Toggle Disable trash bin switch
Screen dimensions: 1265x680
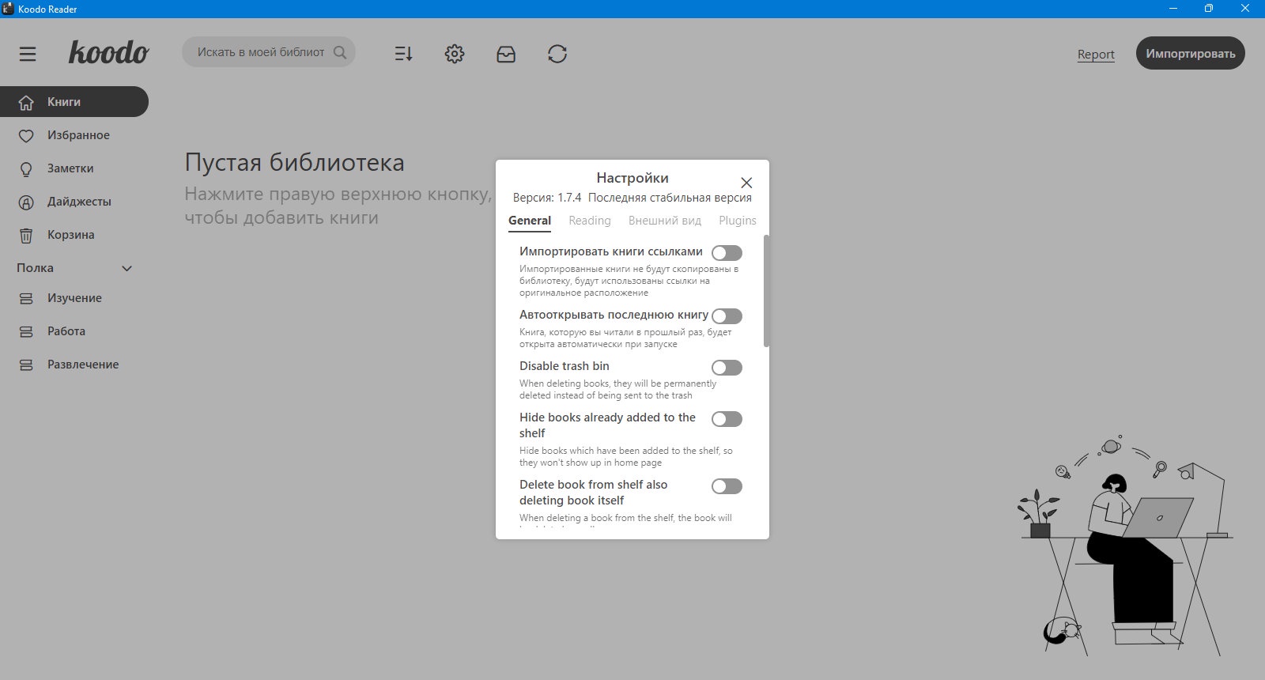coord(727,368)
